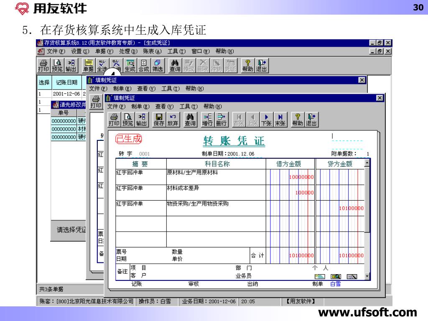This screenshot has width=428, height=321.
Task: Click 合成 merge icon in main toolbar
Action: [144, 66]
